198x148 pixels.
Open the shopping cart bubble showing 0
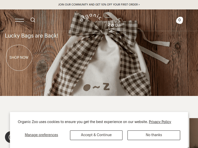point(180,20)
